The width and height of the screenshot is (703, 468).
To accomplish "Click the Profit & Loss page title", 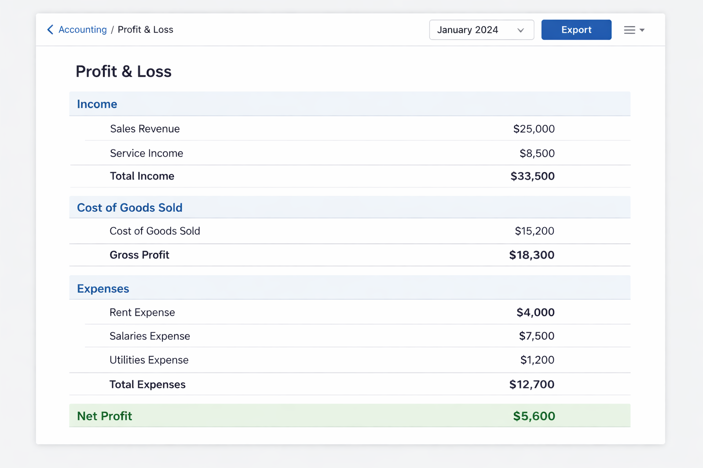I will pos(124,71).
